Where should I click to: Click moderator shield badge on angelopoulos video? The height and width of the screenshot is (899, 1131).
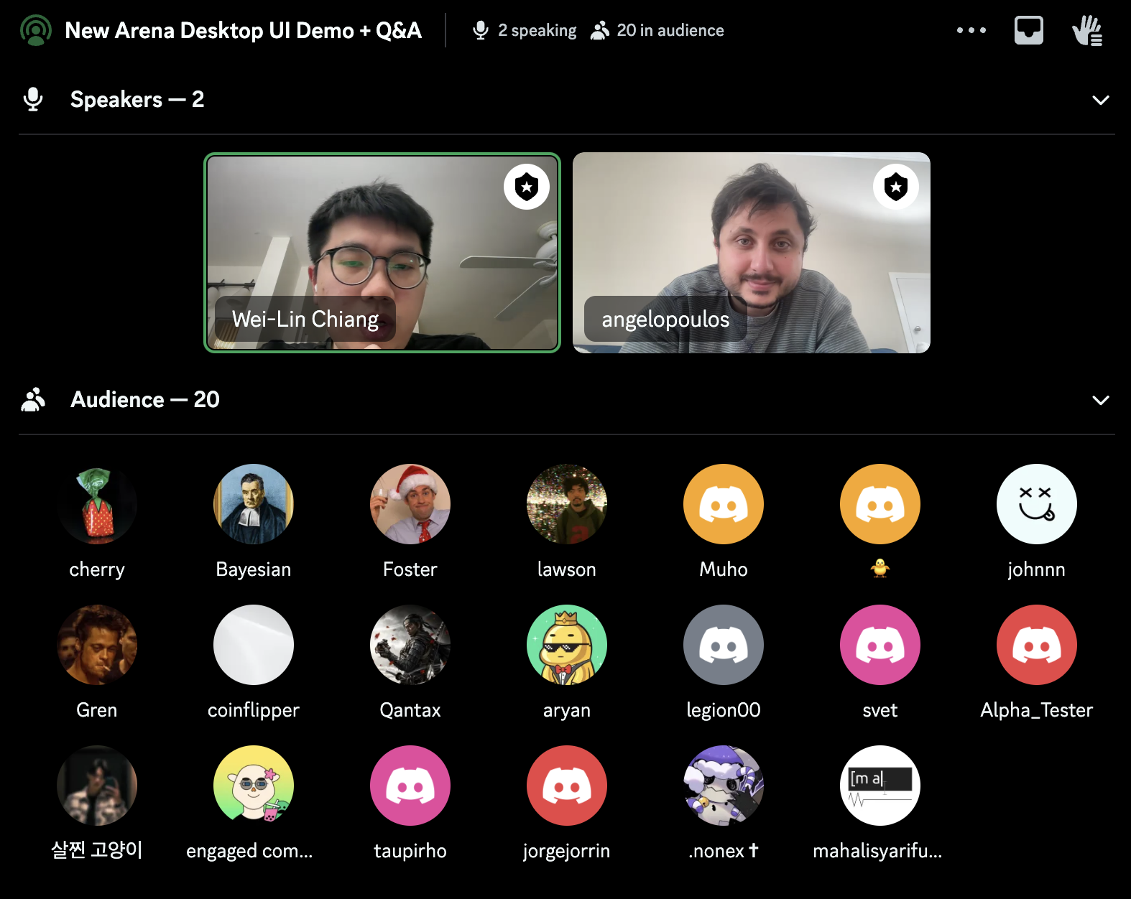click(895, 187)
